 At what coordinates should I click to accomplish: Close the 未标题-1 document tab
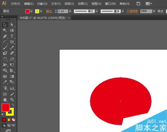(x=69, y=18)
